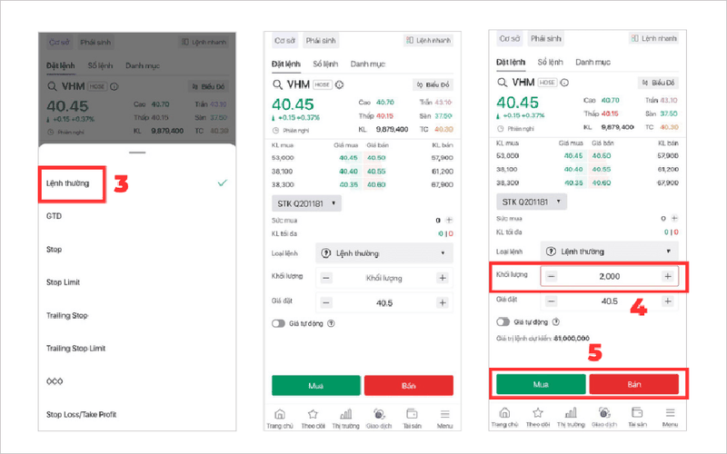Click help icon beside Lệnh thường in right screen
This screenshot has height=454, width=727.
551,252
